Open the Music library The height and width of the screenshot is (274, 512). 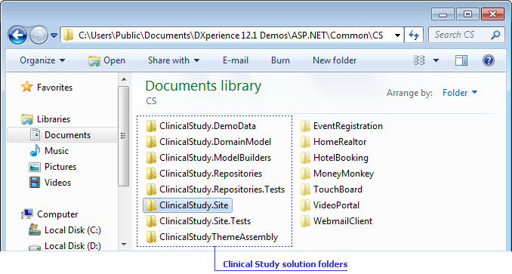pyautogui.click(x=49, y=151)
